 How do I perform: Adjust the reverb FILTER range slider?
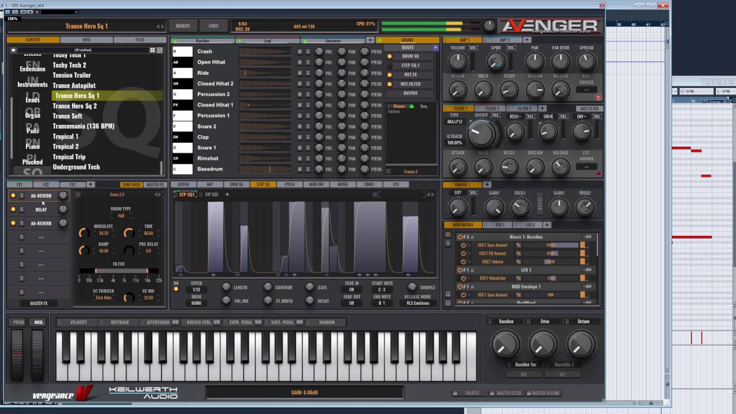coord(118,270)
